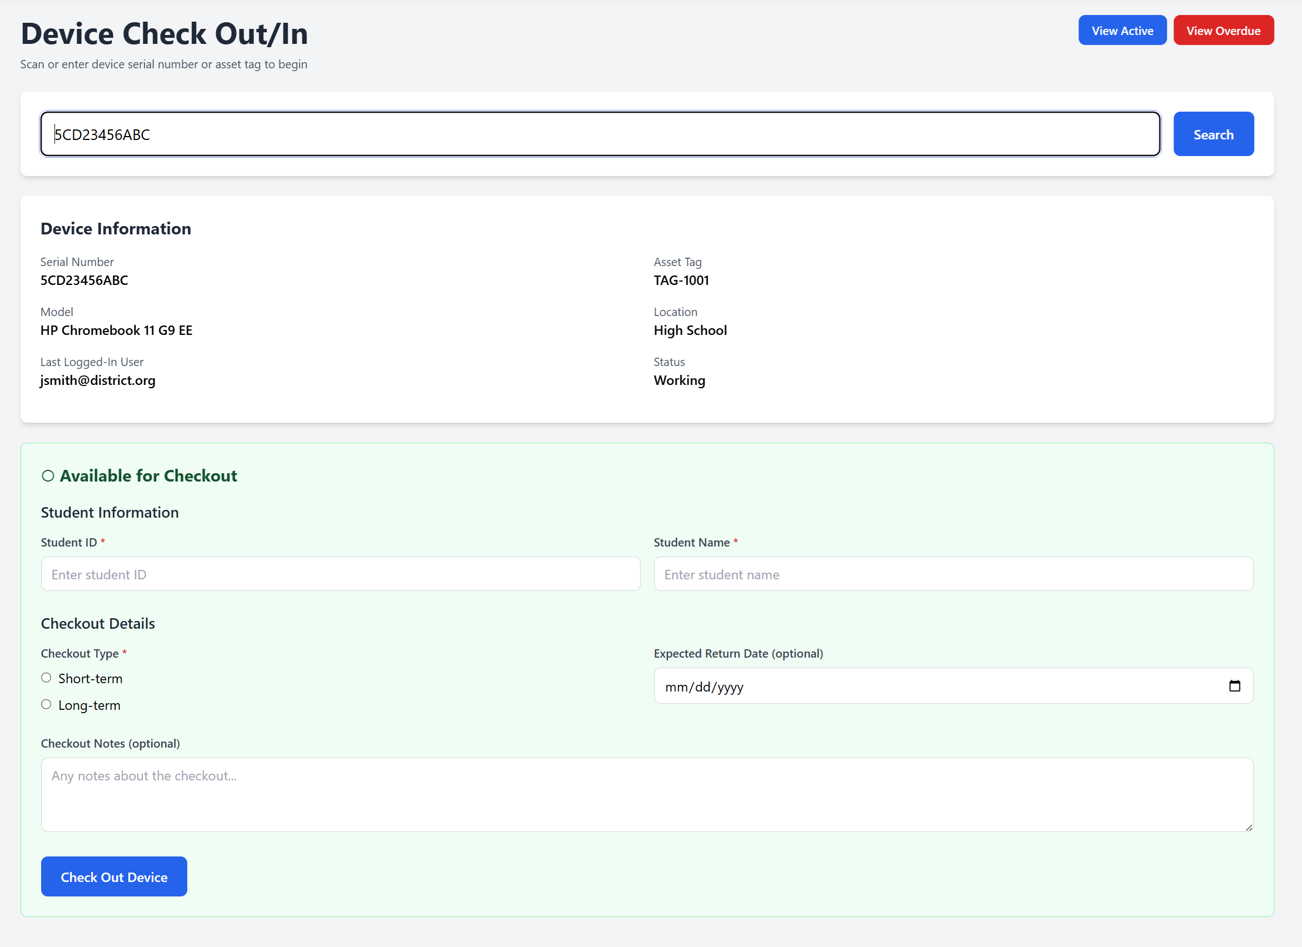Click the Working status text
Image resolution: width=1302 pixels, height=947 pixels.
pos(679,380)
